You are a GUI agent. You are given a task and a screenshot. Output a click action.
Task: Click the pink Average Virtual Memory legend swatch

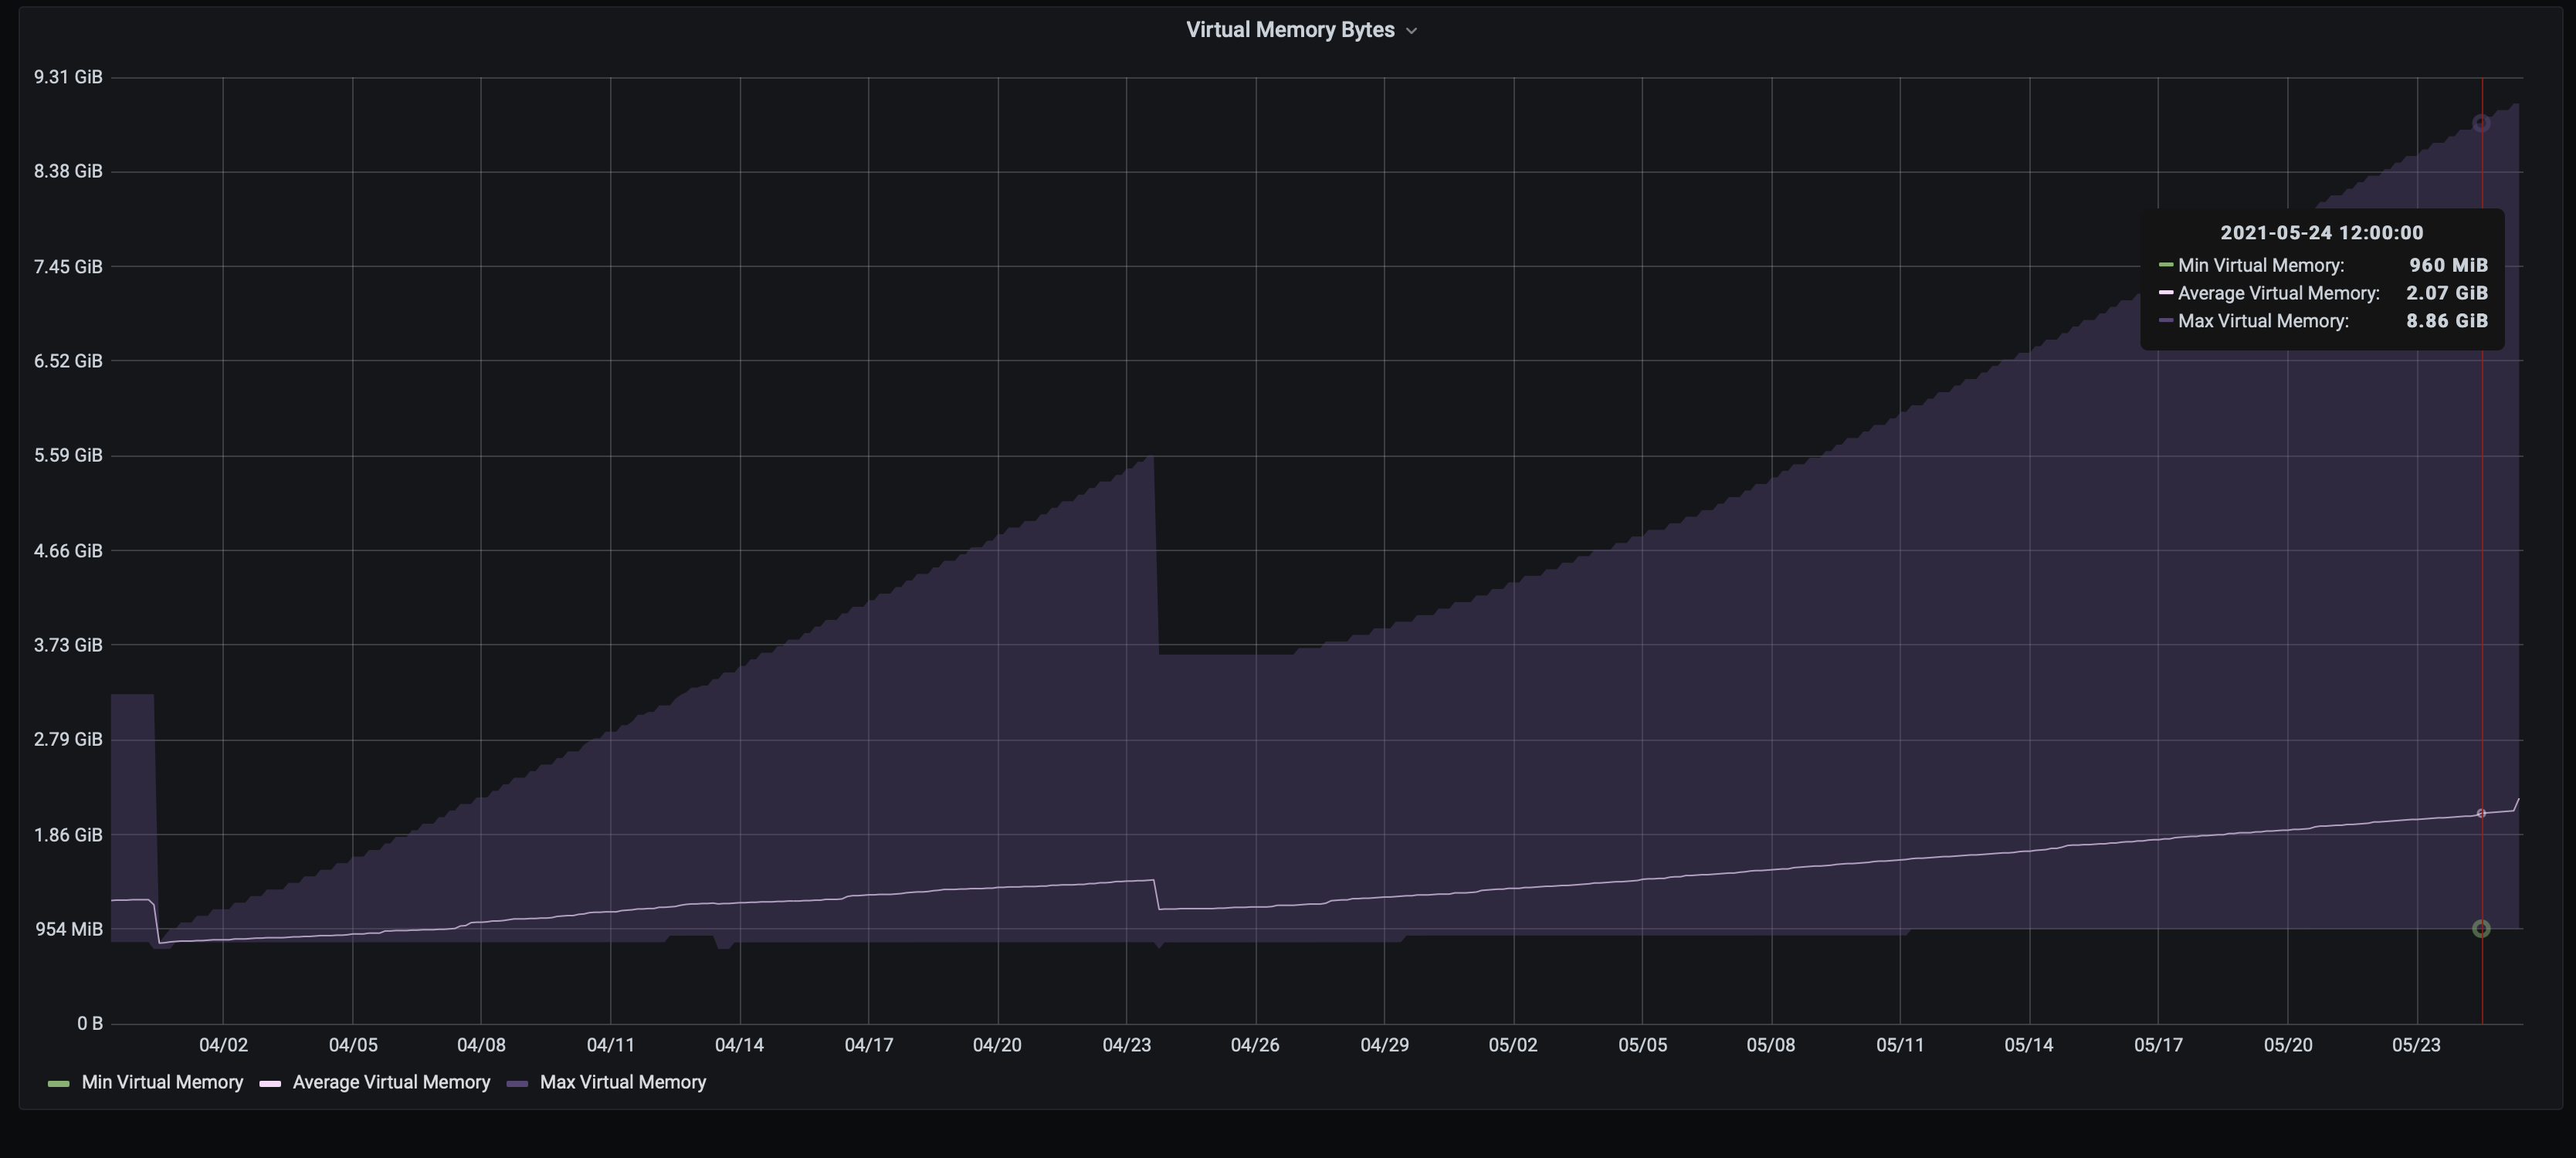270,1083
